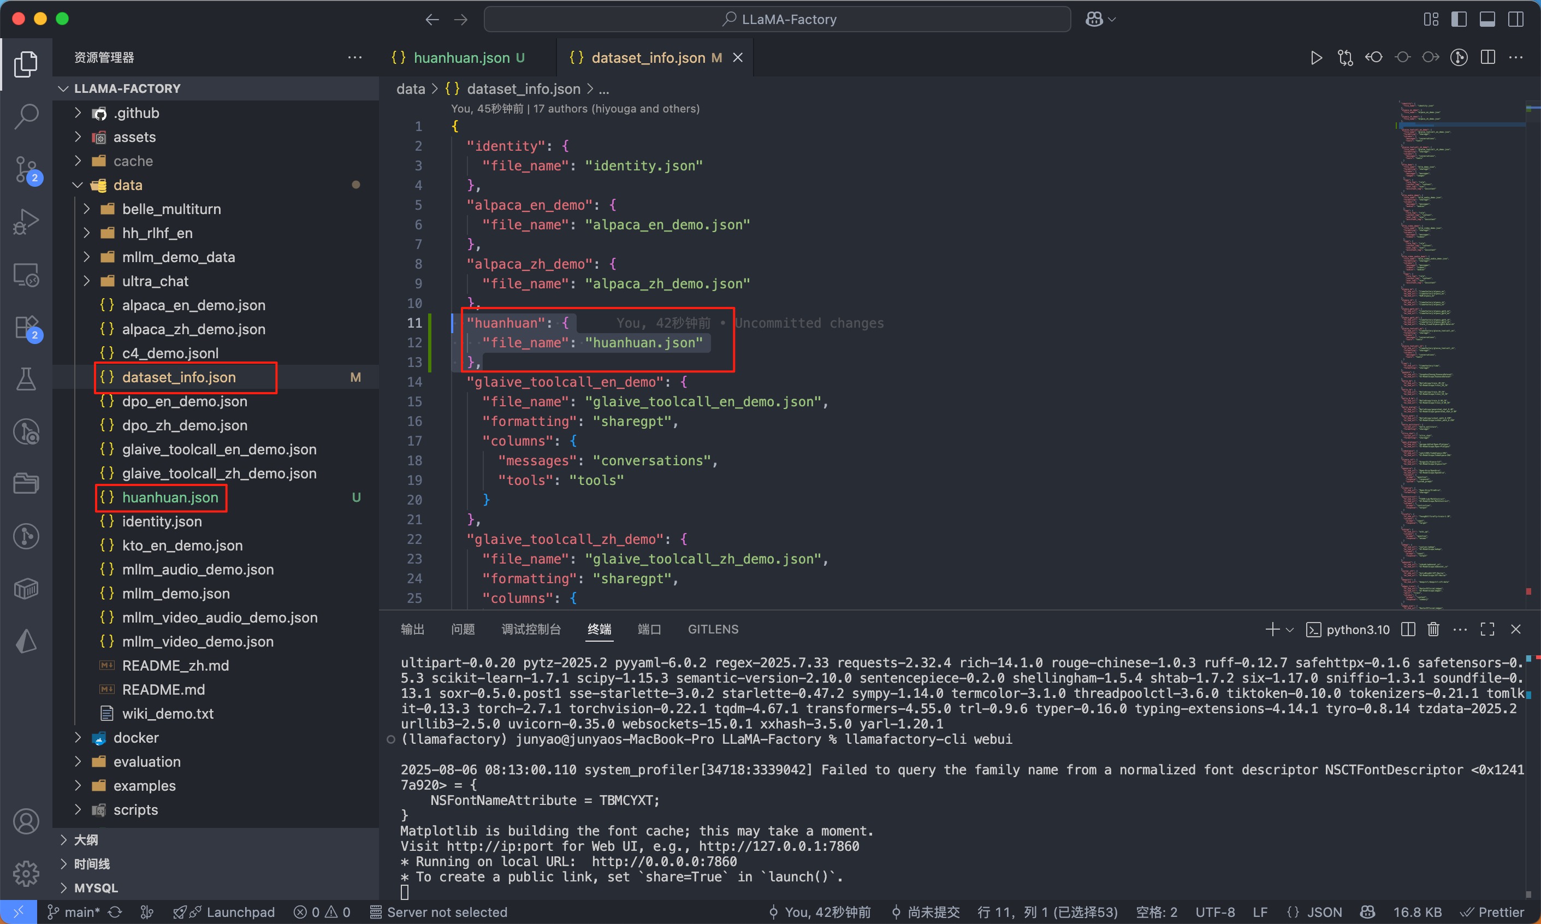Click Explorer views ellipsis menu
This screenshot has height=924, width=1541.
[355, 57]
